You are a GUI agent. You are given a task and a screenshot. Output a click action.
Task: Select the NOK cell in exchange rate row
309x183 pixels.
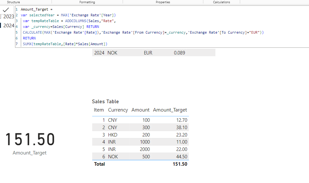coord(112,53)
